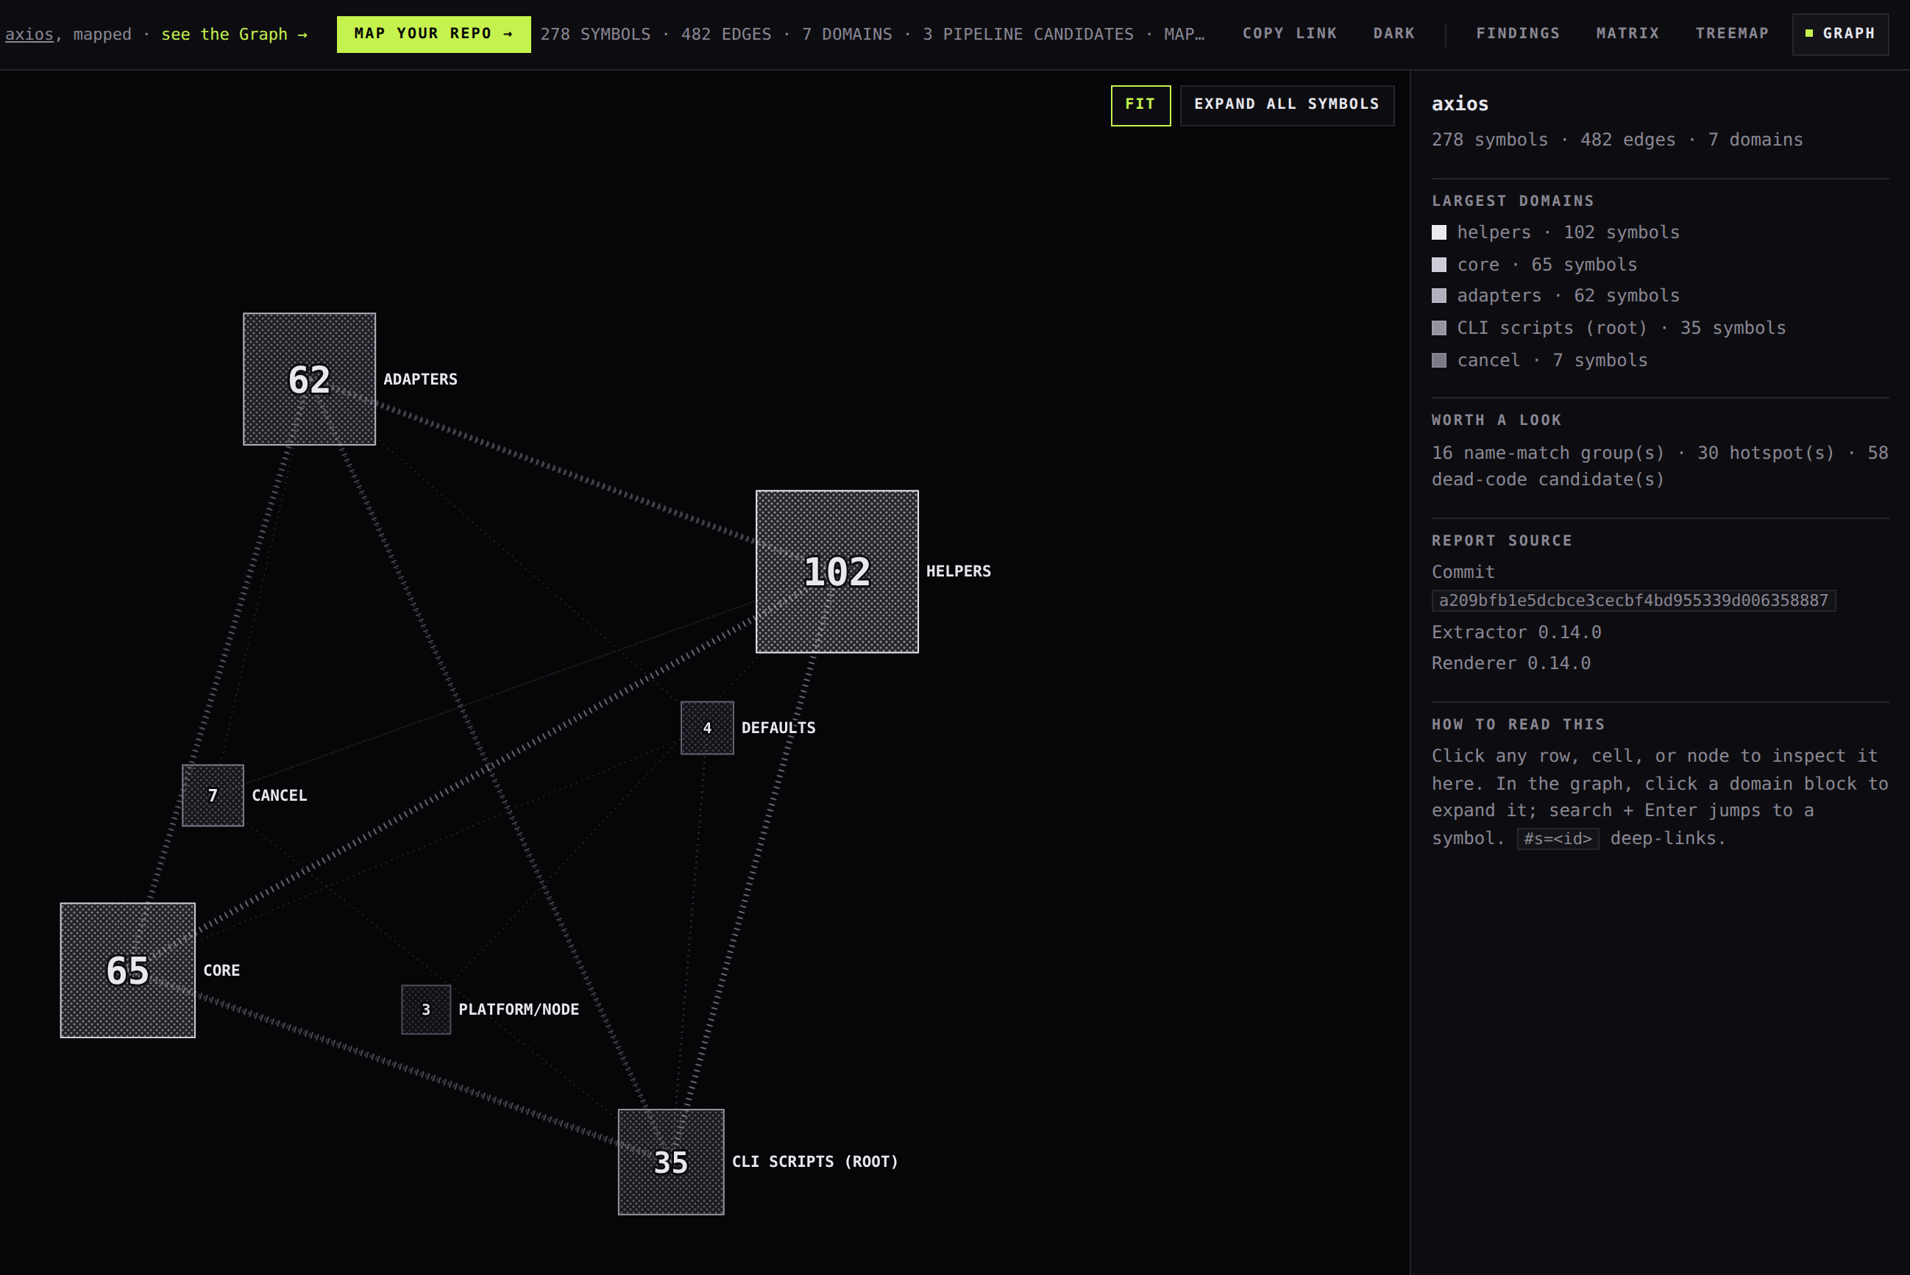The width and height of the screenshot is (1910, 1275).
Task: Follow the 'see the Graph →' link
Action: point(234,34)
